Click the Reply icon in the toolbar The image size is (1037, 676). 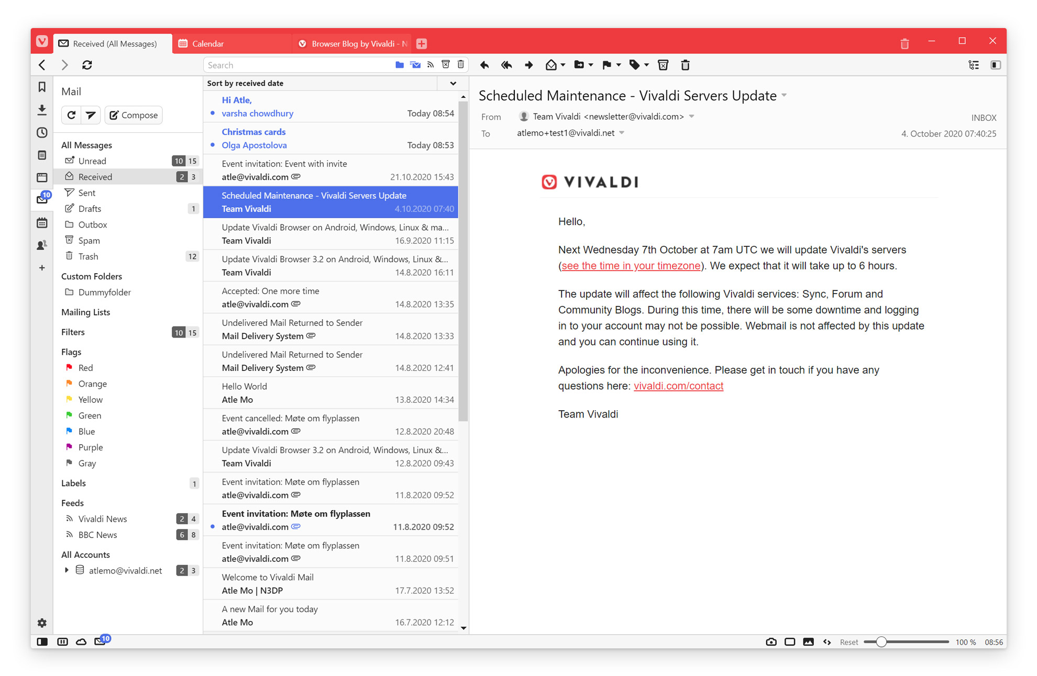(484, 65)
